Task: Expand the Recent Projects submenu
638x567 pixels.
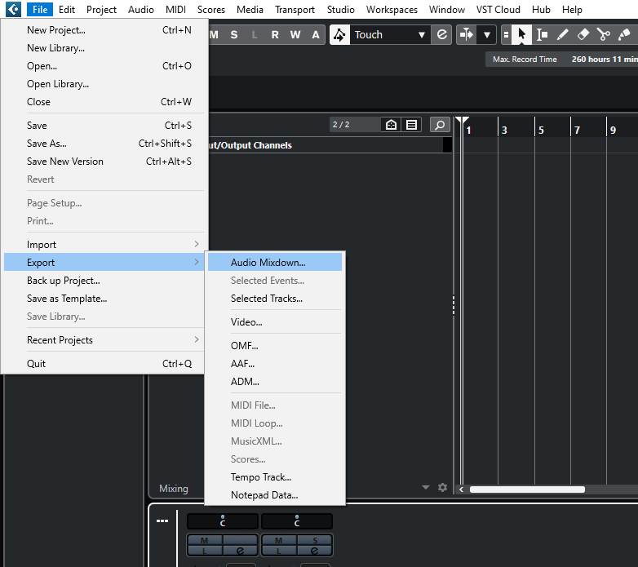Action: [104, 340]
